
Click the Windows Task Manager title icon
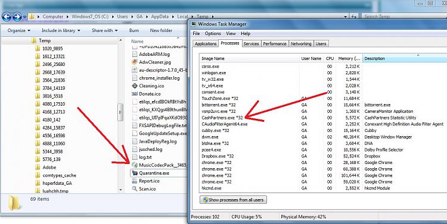194,24
